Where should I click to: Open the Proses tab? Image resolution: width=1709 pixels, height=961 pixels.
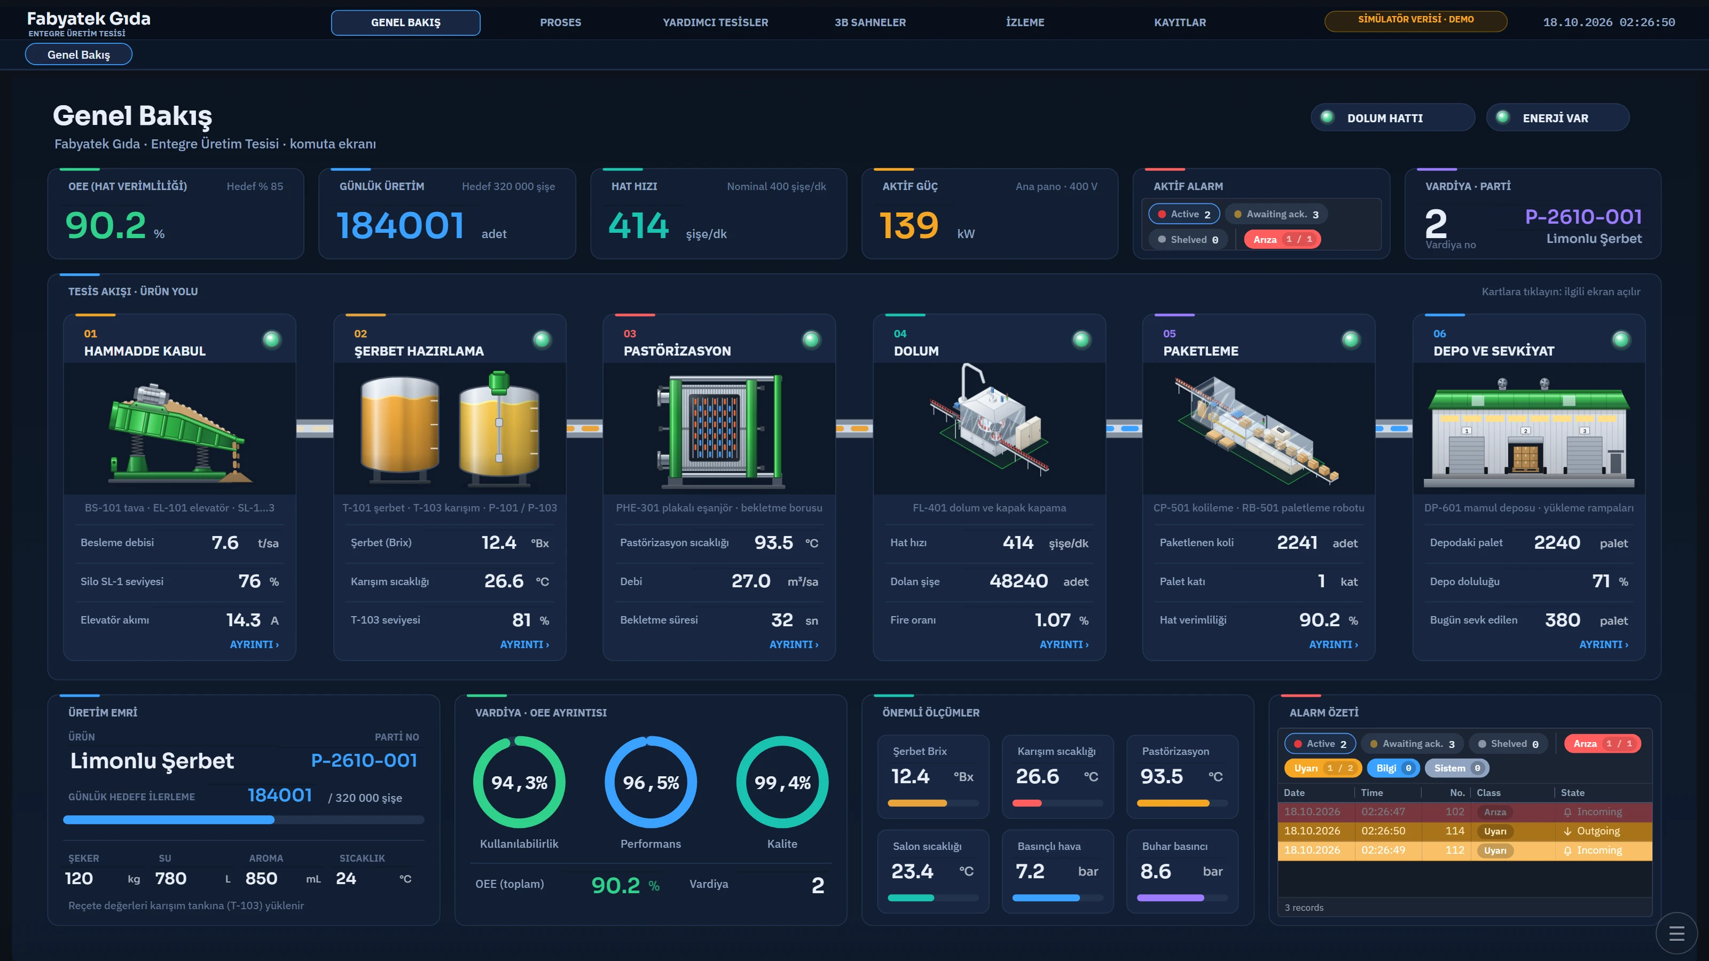pyautogui.click(x=560, y=22)
